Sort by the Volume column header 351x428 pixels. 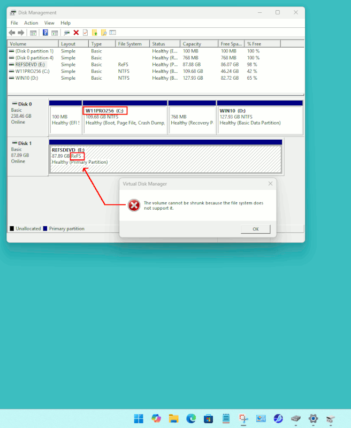pos(33,44)
